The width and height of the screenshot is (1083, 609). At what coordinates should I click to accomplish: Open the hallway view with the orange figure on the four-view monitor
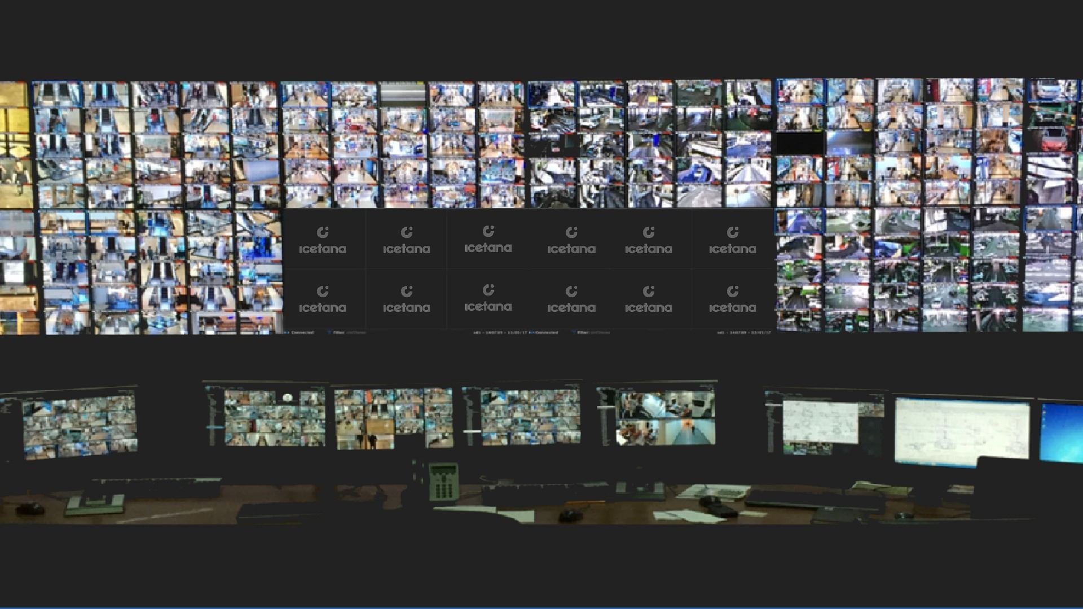click(690, 432)
